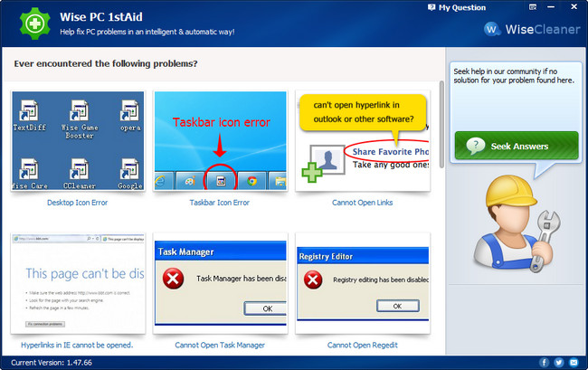The image size is (588, 370).
Task: Select the Cannot Open Links text link
Action: [362, 203]
